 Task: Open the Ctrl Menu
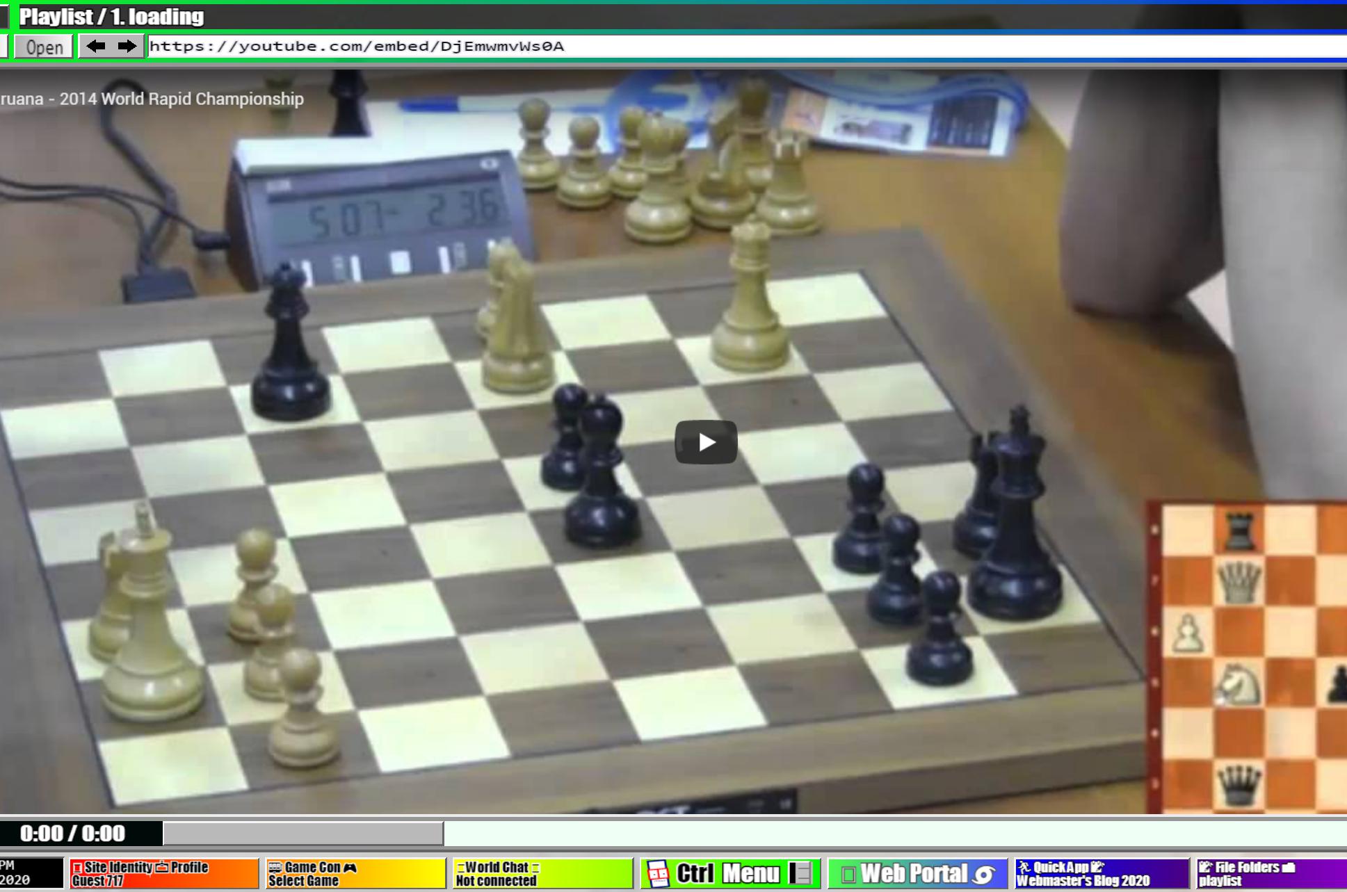(730, 874)
